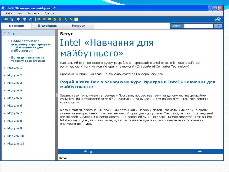This screenshot has width=229, height=172.
Task: Click the second yellow bookmark page icon
Action: [60, 19]
